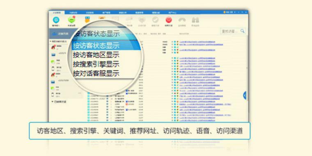Click the gray binoculars toolbar icon
Image resolution: width=312 pixels, height=156 pixels.
click(x=195, y=20)
